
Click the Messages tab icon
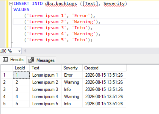(x=31, y=60)
